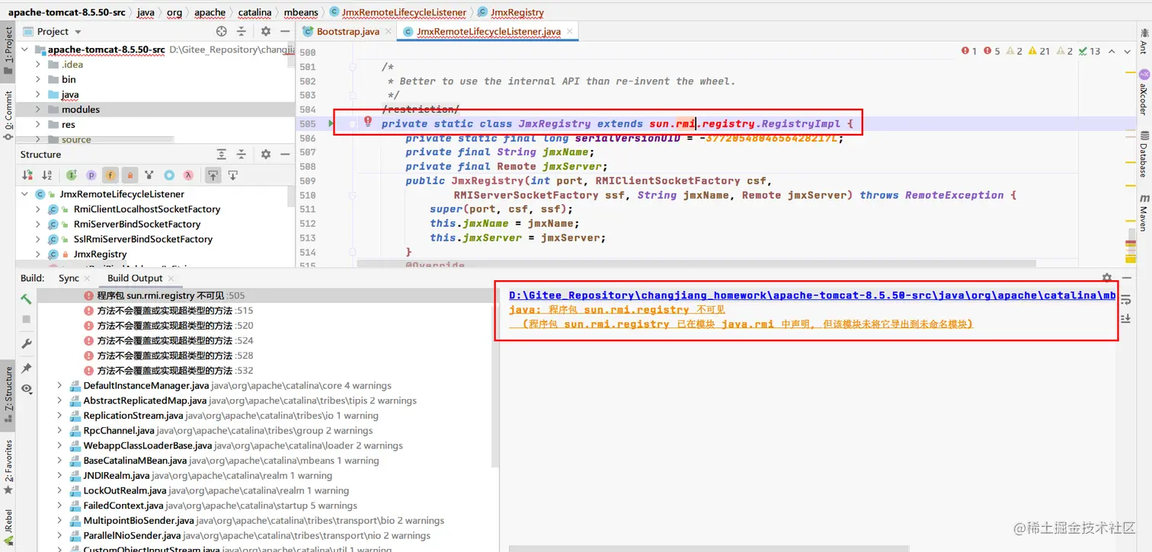The width and height of the screenshot is (1152, 552).
Task: Toggle show anonymous classes in Structure
Action: point(169,175)
